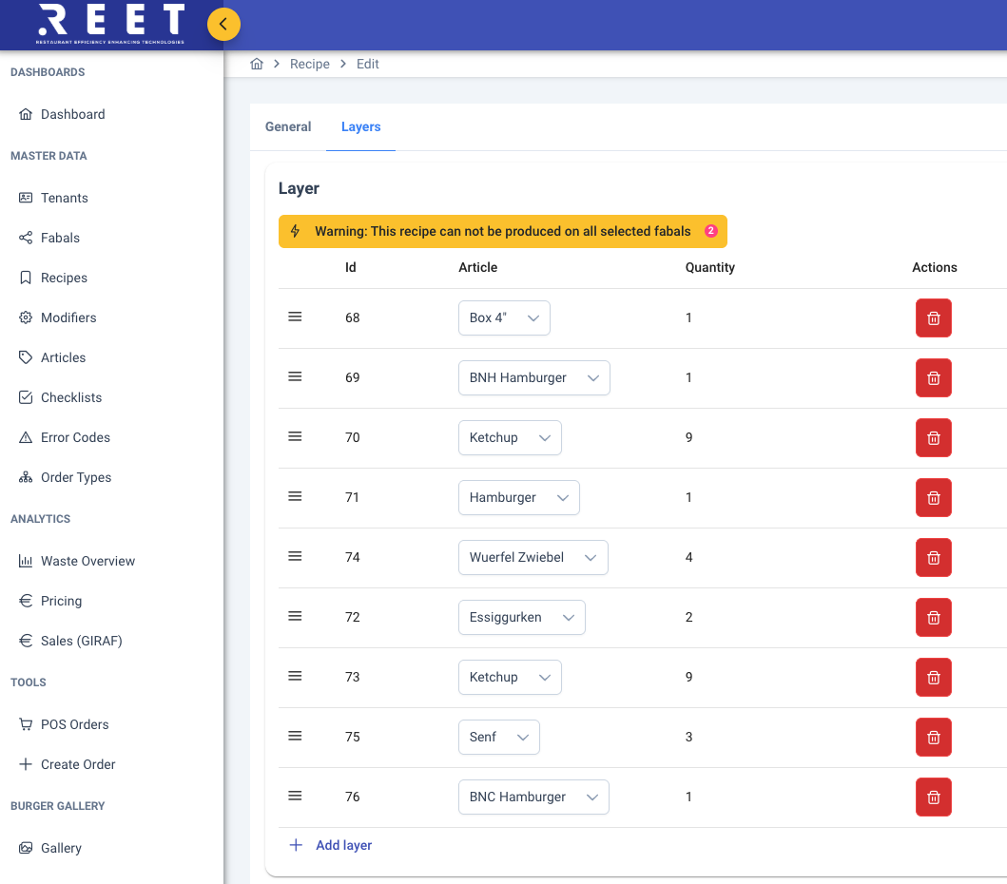Click the home icon in the breadcrumb
Screen dimensions: 1007x884
pos(256,64)
